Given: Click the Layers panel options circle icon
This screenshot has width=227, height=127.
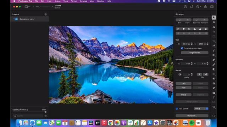Looking at the screenshot, I should pos(46,14).
